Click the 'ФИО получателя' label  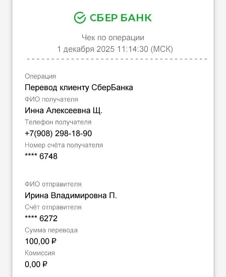[51, 99]
